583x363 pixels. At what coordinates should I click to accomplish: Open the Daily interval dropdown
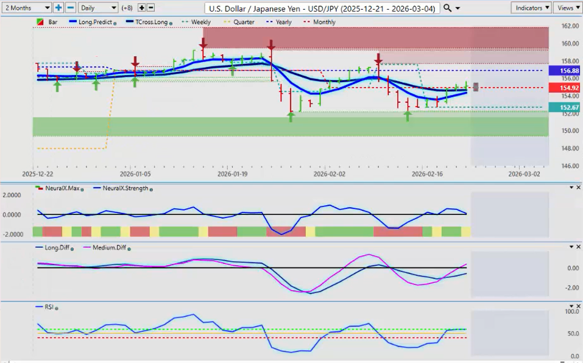point(97,8)
